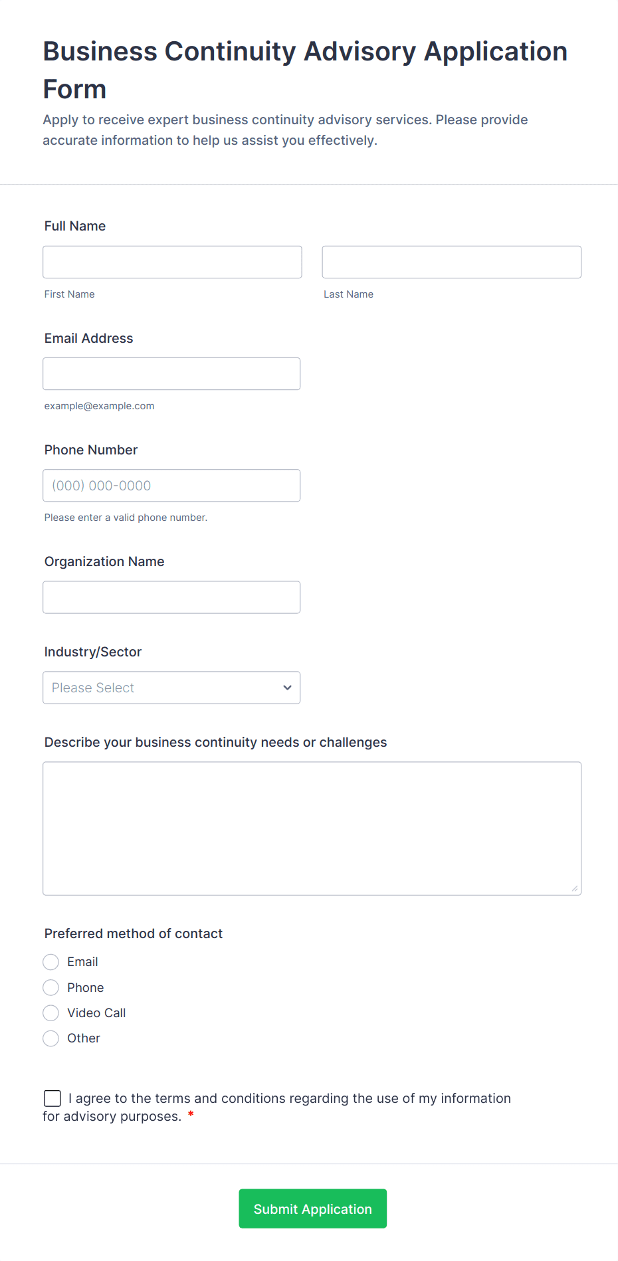Click the Email Address label
This screenshot has width=618, height=1261.
89,338
